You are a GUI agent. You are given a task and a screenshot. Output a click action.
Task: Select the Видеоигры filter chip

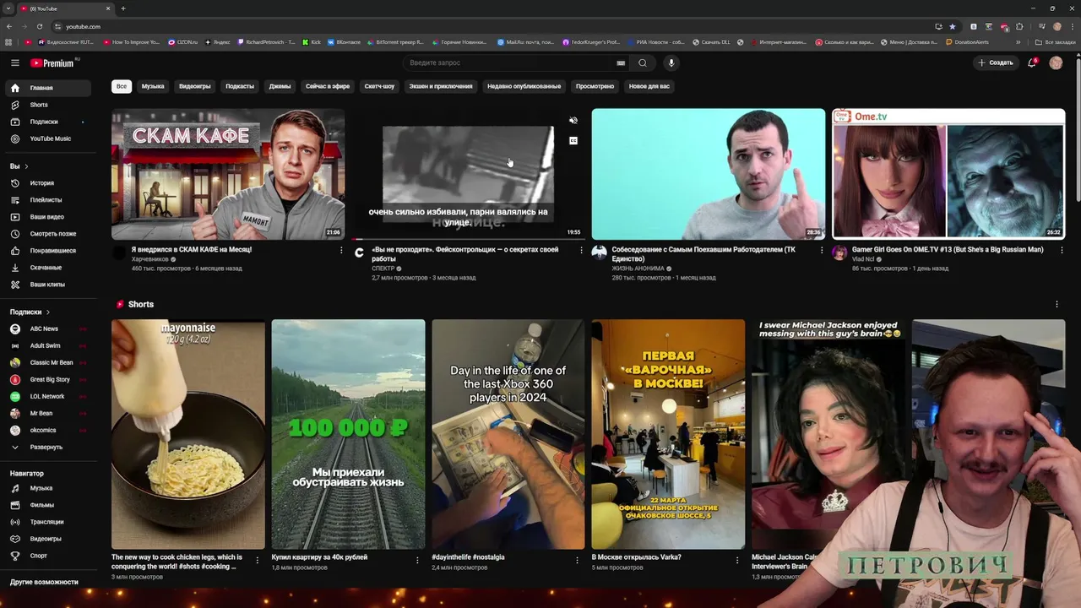tap(195, 86)
